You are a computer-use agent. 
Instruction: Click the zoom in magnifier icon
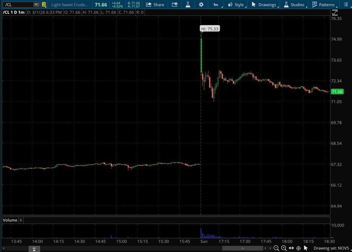[284, 248]
